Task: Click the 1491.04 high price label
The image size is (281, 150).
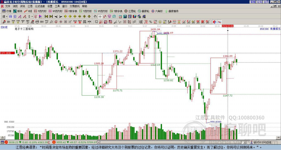Action: (x=155, y=29)
